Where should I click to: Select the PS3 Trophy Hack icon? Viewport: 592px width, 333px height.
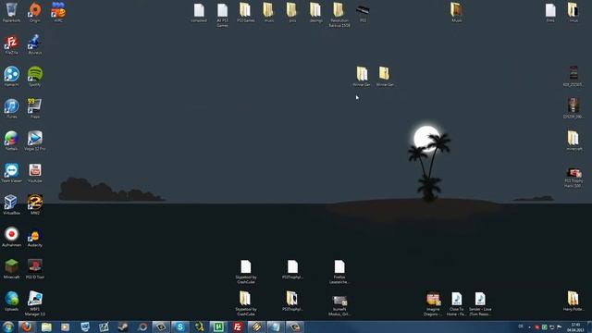(x=573, y=178)
